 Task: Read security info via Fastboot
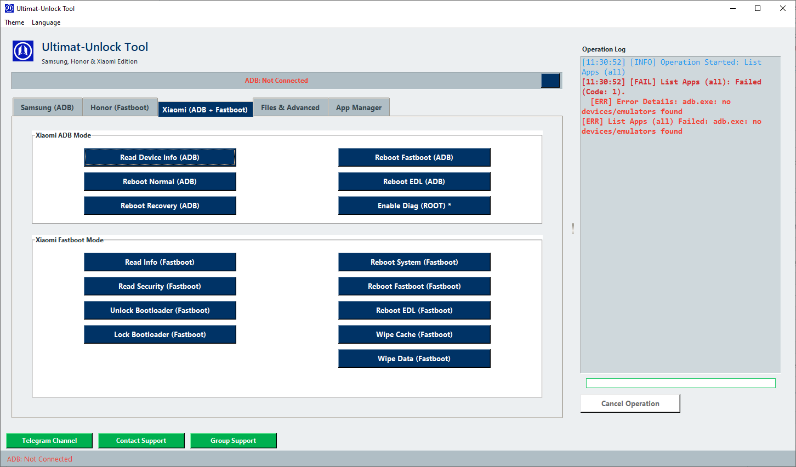coord(160,286)
